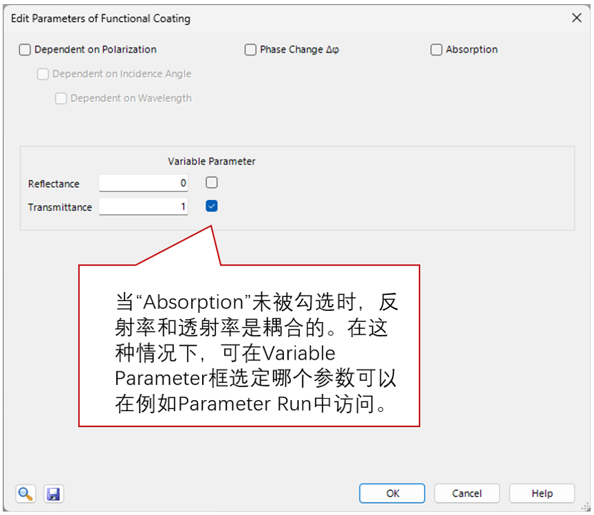Click the blue floppy disk save icon
The height and width of the screenshot is (515, 594).
coord(54,494)
